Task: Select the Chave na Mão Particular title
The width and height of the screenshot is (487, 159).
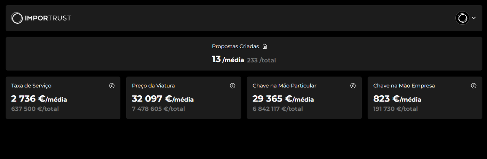Action: click(284, 86)
